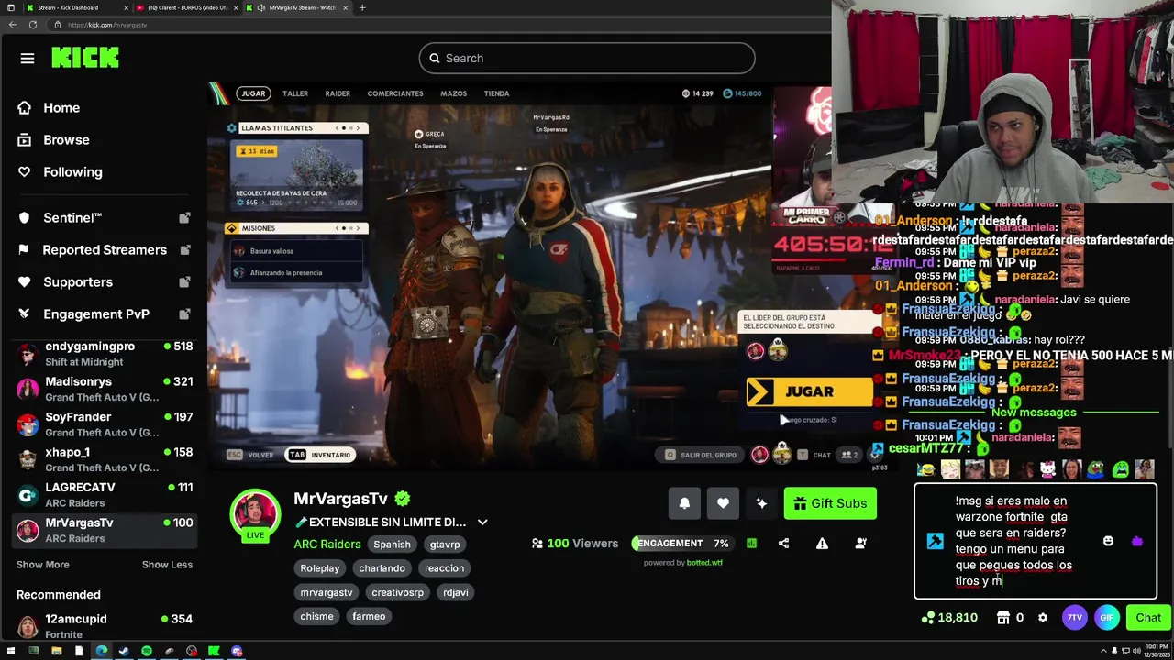Open the Kick app icon in the taskbar
1174x660 pixels.
(214, 652)
